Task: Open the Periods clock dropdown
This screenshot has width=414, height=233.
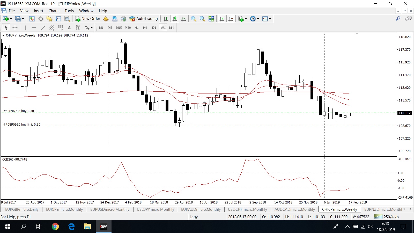Action: (255, 19)
